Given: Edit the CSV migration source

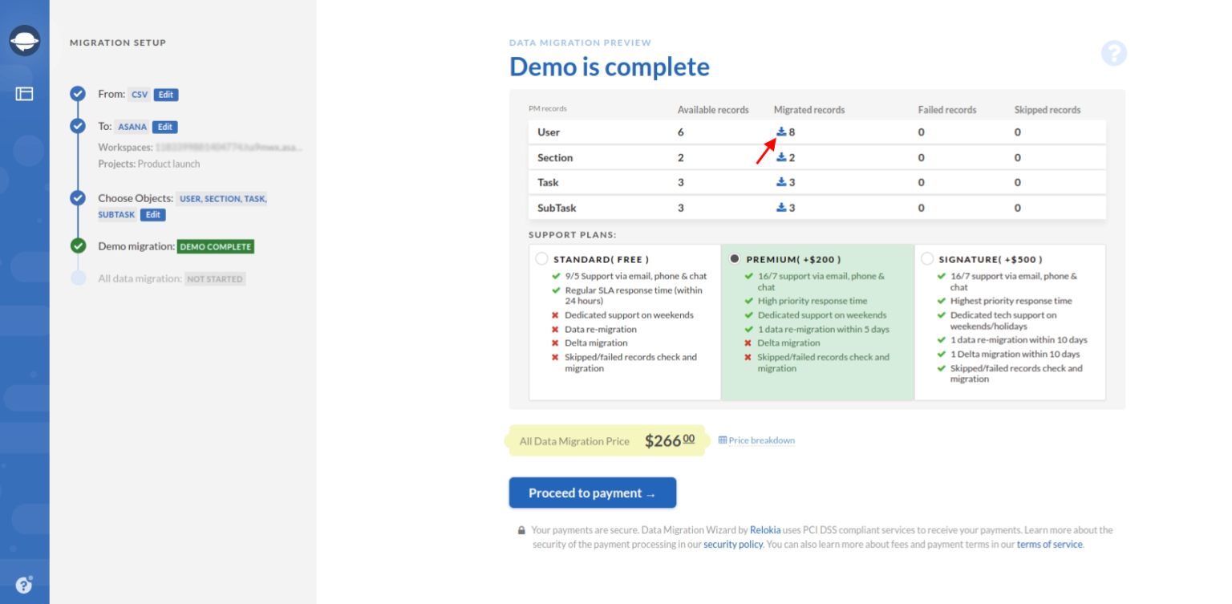Looking at the screenshot, I should click(x=166, y=94).
